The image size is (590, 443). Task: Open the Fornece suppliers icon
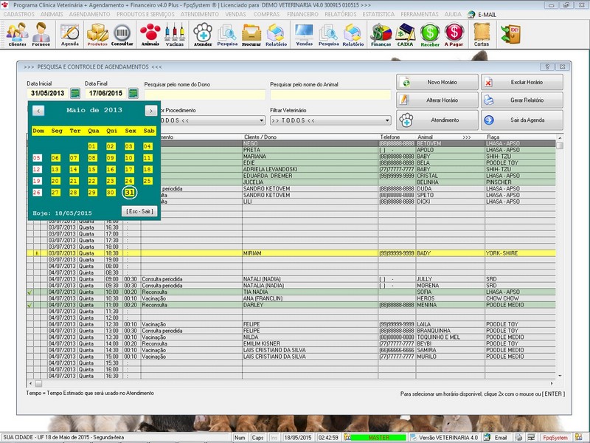[x=41, y=34]
